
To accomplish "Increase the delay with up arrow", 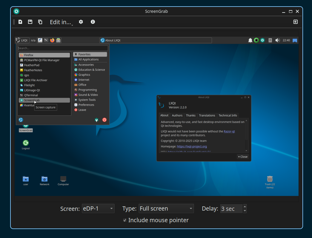I will click(x=245, y=206).
